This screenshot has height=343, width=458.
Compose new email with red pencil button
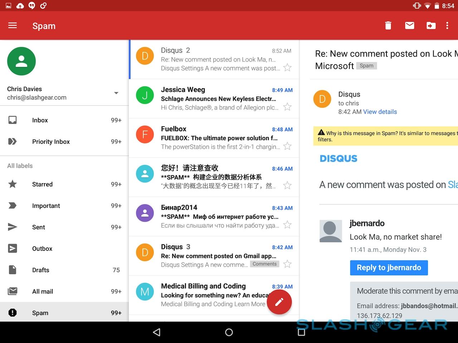coord(279,302)
